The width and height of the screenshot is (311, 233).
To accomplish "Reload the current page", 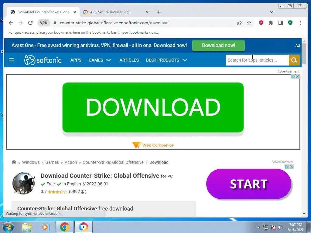I will pyautogui.click(x=30, y=23).
